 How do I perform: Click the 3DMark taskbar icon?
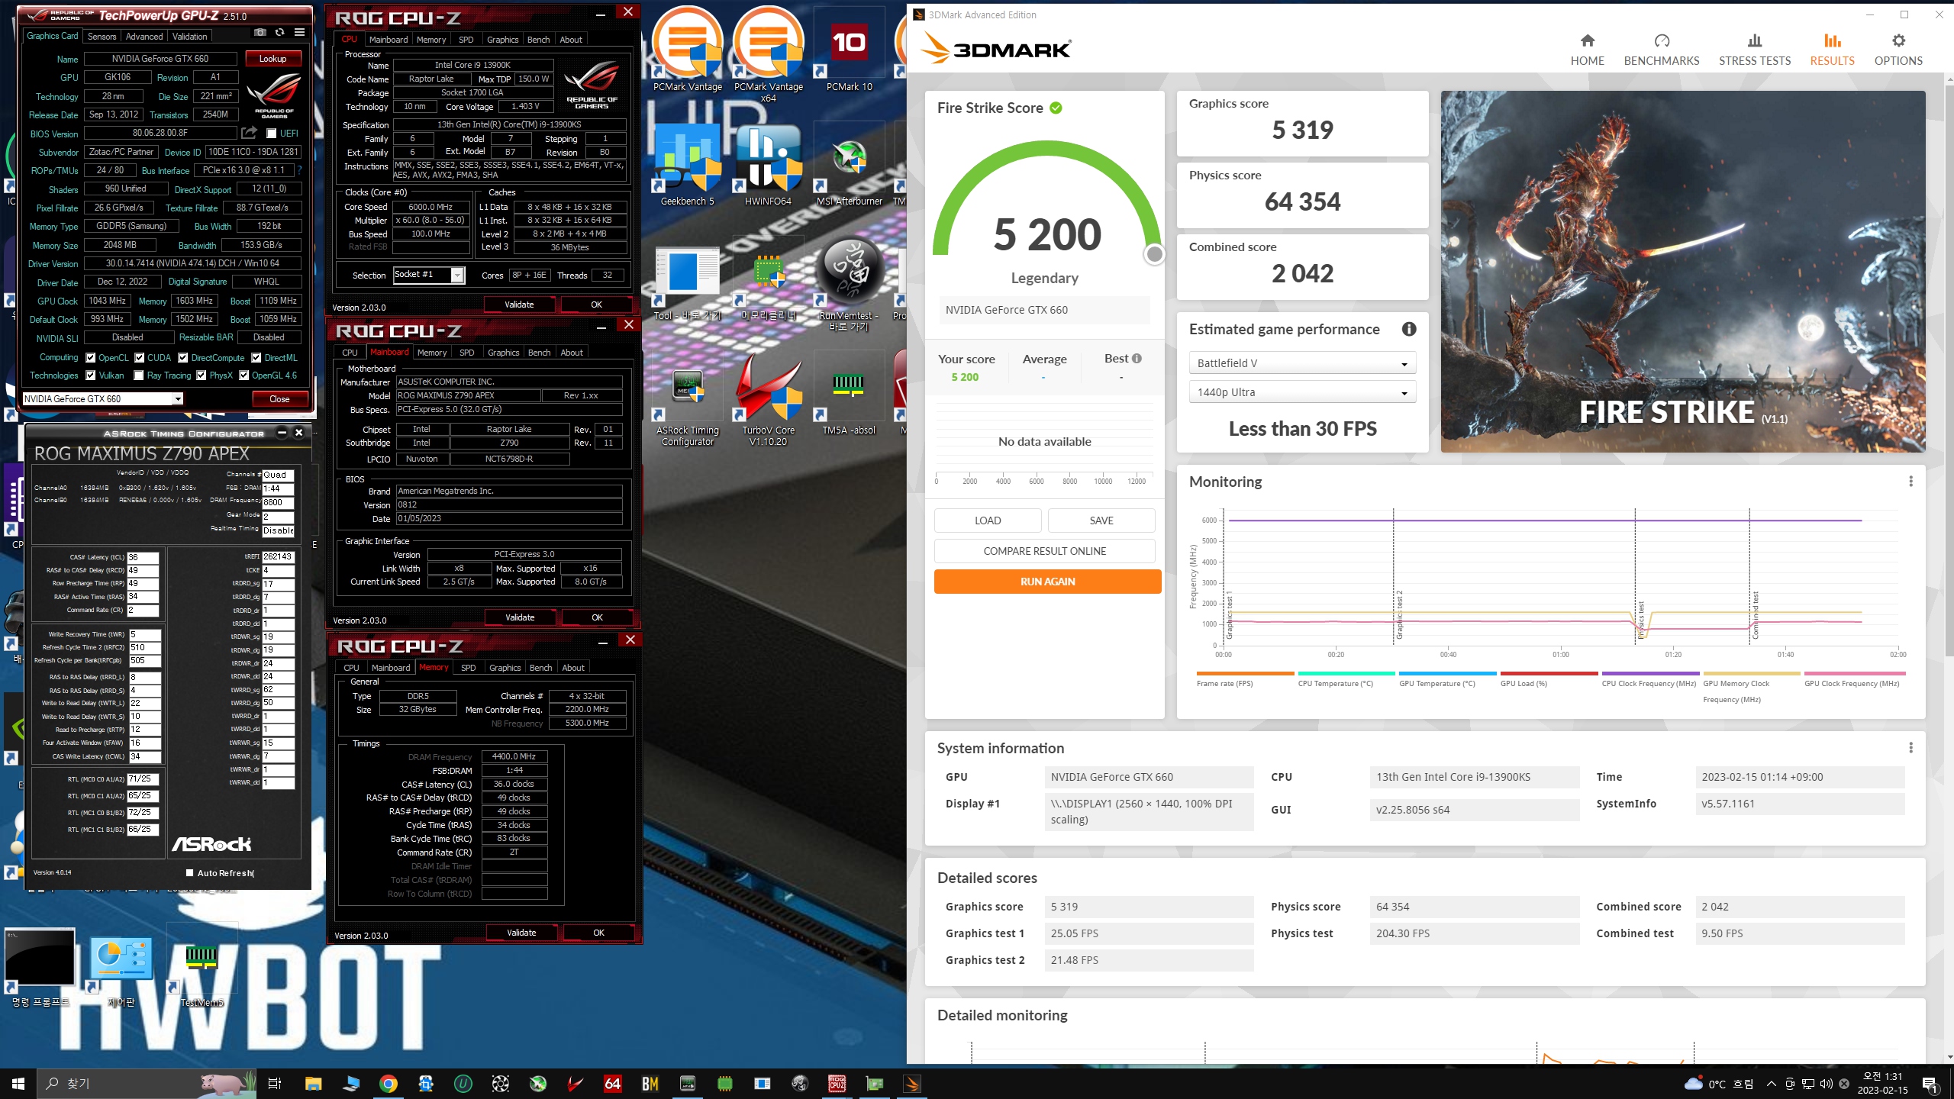[x=912, y=1083]
